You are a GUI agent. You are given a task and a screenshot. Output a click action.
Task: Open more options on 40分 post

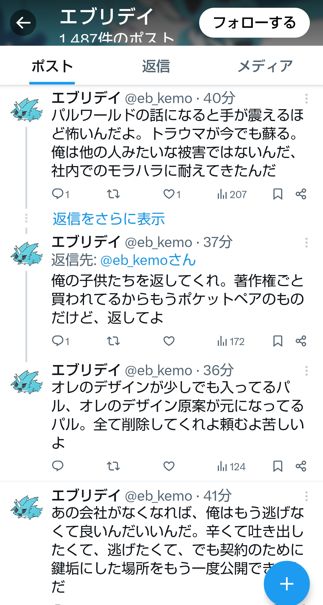[x=306, y=98]
